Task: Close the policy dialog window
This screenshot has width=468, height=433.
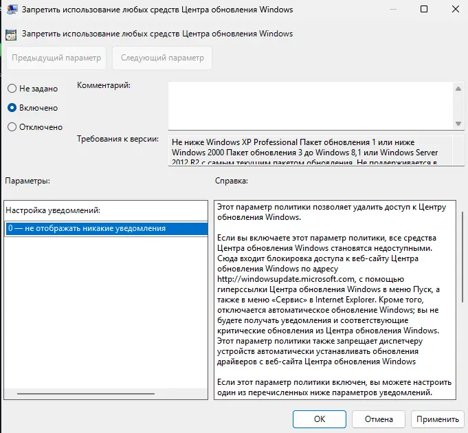Action: click(x=456, y=9)
